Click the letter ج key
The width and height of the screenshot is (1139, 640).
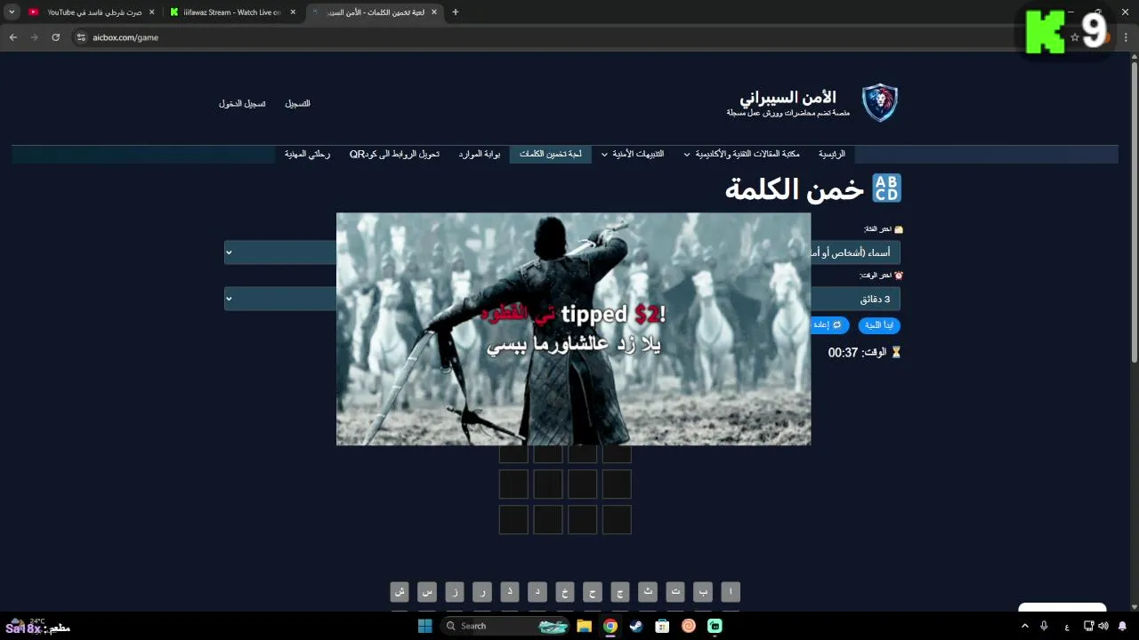point(620,592)
